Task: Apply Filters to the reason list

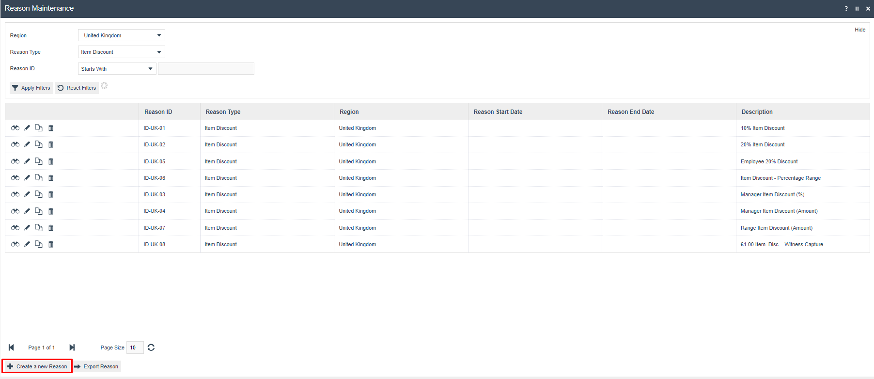Action: point(31,88)
